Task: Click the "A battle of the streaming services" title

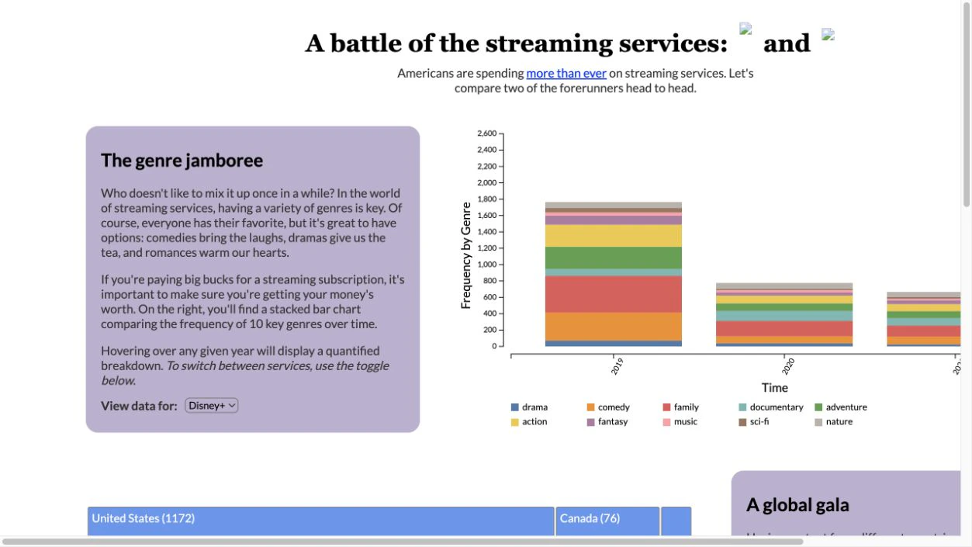Action: coord(517,43)
